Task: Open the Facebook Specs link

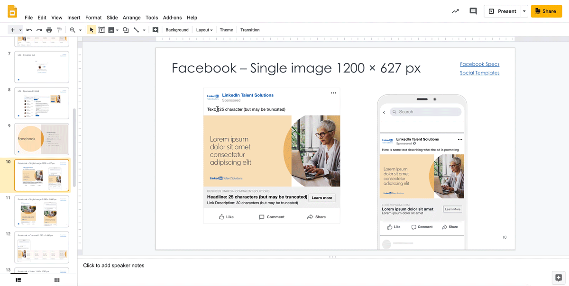Action: click(479, 64)
